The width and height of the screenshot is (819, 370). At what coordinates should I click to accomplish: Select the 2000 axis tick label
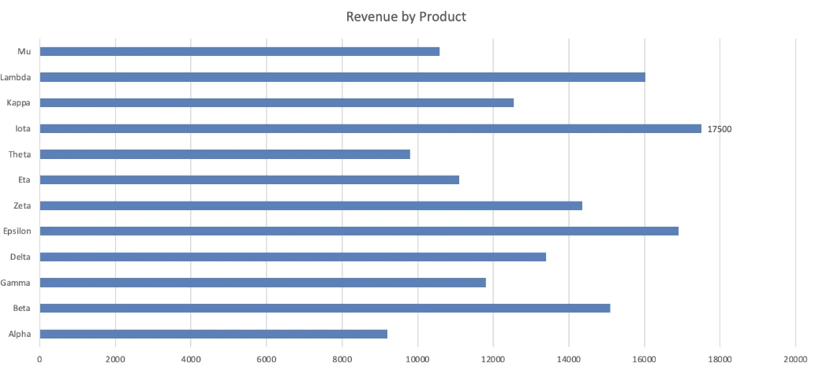coord(115,358)
